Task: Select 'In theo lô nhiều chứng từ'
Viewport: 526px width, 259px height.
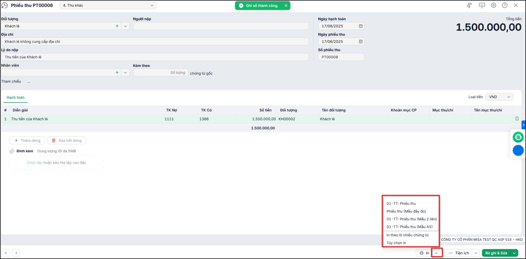Action: (x=407, y=235)
